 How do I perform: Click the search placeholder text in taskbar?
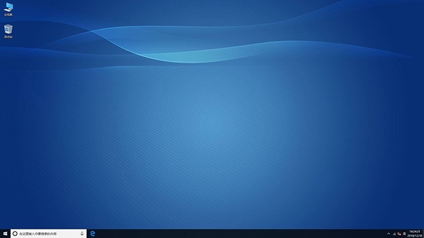point(38,233)
